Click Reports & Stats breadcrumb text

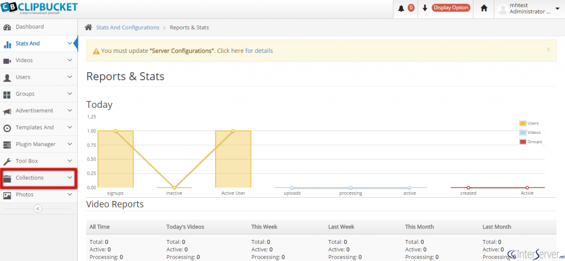(189, 28)
